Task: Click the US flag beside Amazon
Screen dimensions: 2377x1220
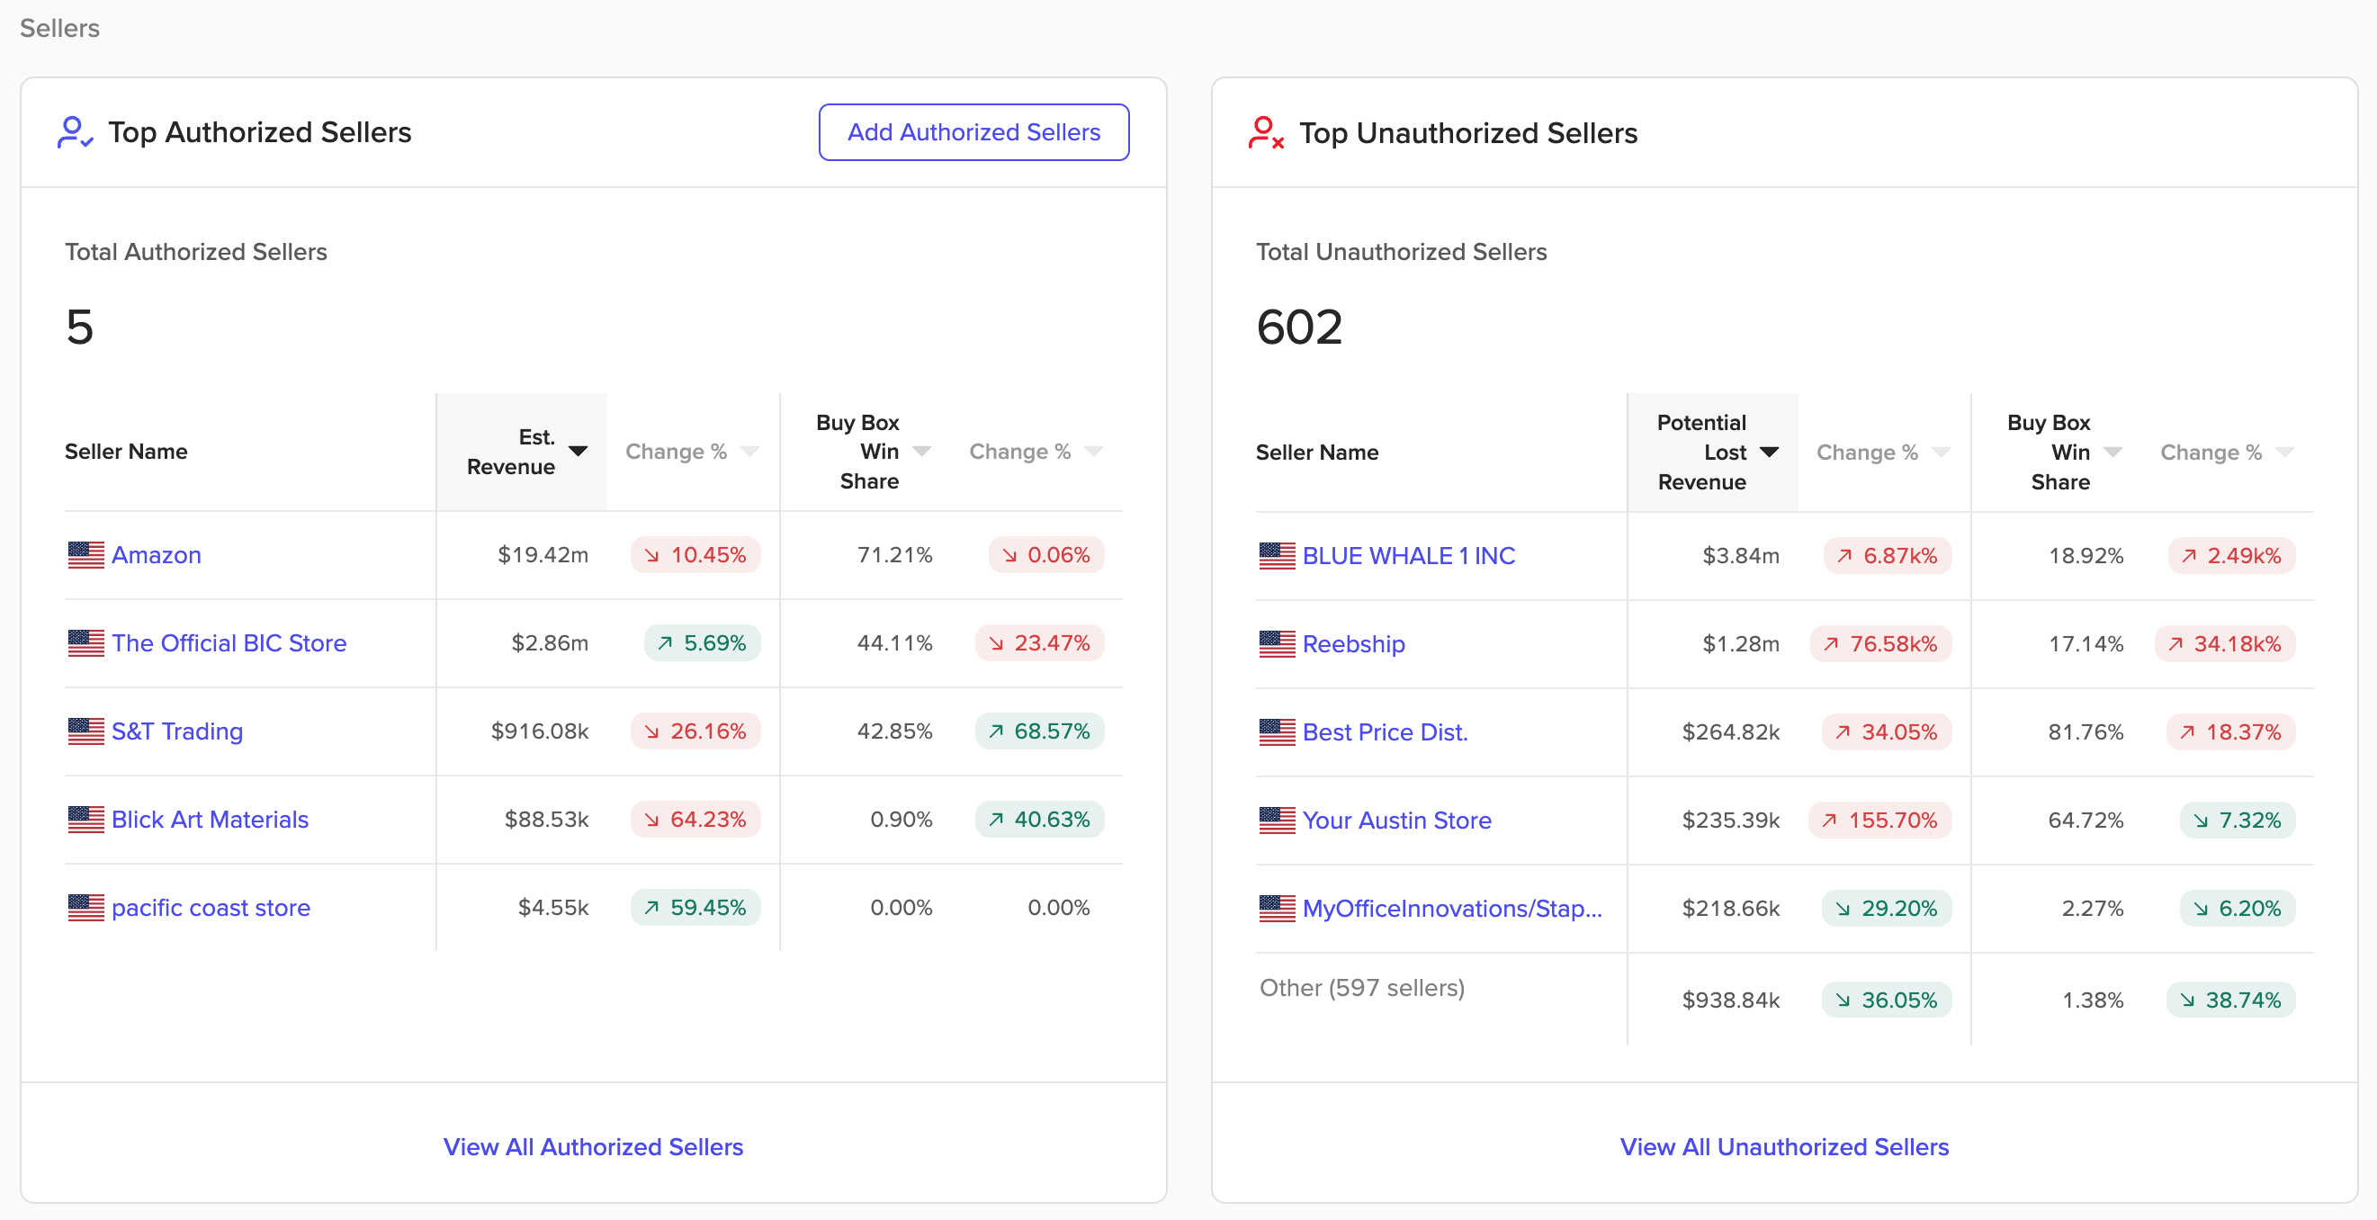Action: coord(85,554)
